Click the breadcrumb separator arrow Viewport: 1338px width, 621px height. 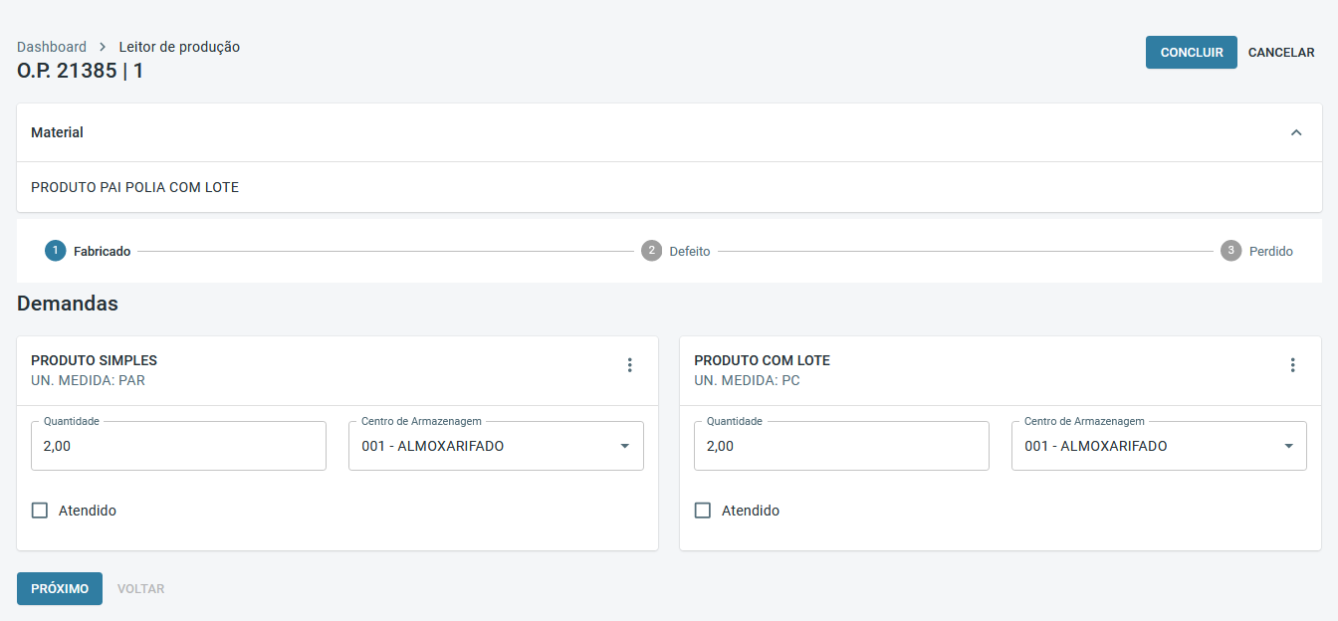[x=103, y=47]
